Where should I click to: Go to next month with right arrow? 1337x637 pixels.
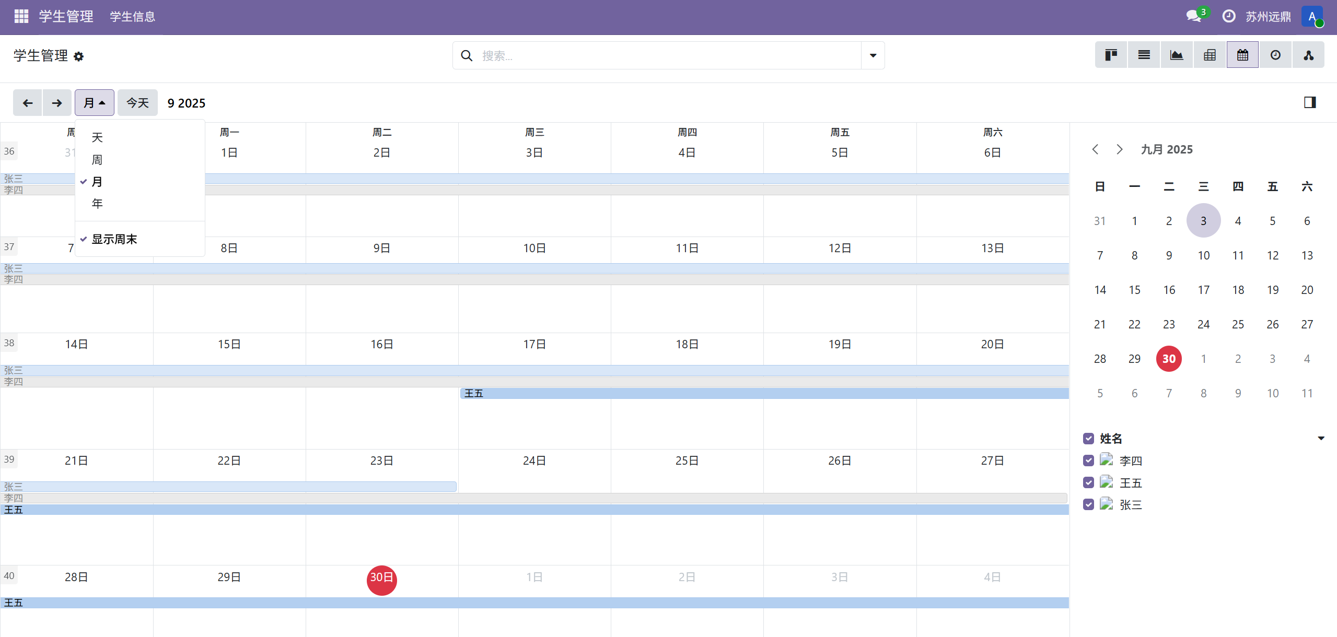[x=57, y=103]
